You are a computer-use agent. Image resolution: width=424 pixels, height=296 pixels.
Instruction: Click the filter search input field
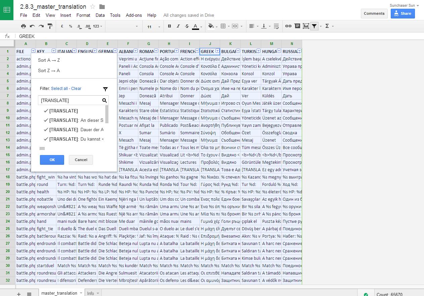70,100
